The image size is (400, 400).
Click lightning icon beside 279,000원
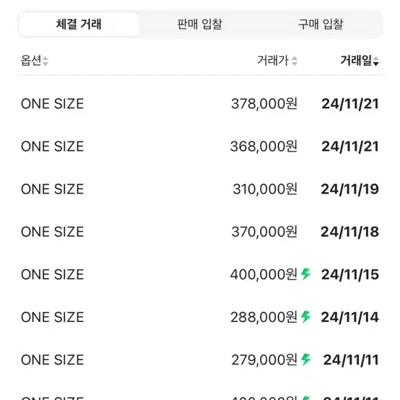click(305, 359)
